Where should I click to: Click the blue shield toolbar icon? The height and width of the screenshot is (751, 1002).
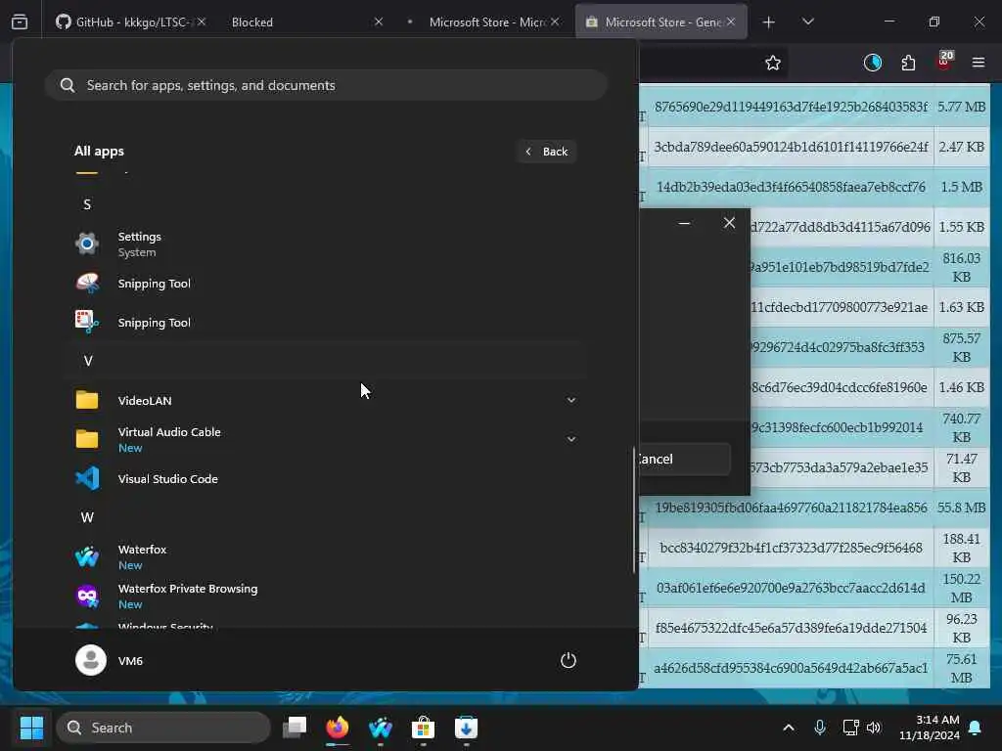[x=872, y=63]
